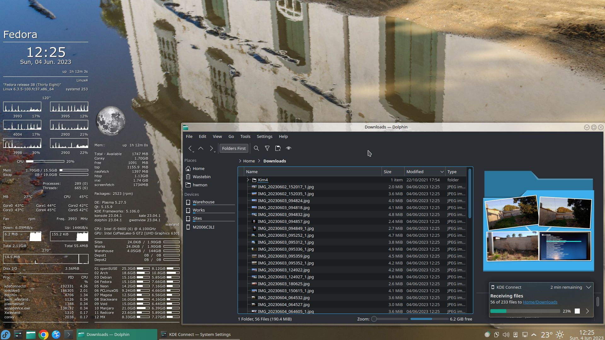Launch Chrome from the taskbar
The image size is (605, 340).
(43, 335)
